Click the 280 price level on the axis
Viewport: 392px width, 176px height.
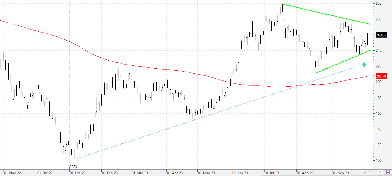click(x=379, y=19)
